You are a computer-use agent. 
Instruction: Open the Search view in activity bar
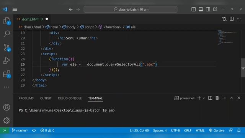click(7, 34)
